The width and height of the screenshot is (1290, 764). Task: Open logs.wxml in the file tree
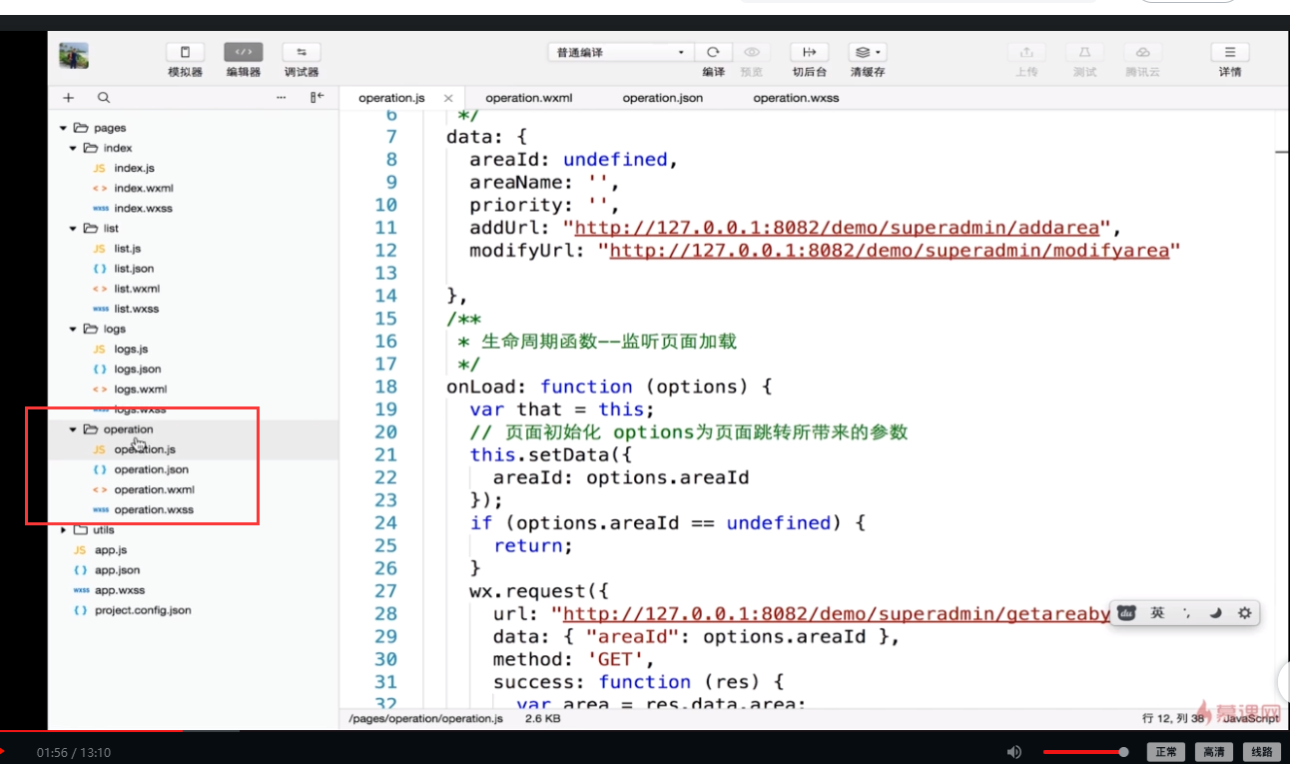(140, 389)
